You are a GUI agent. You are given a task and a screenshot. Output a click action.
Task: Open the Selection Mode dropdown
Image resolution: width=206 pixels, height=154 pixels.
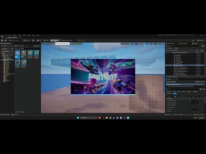(15, 40)
